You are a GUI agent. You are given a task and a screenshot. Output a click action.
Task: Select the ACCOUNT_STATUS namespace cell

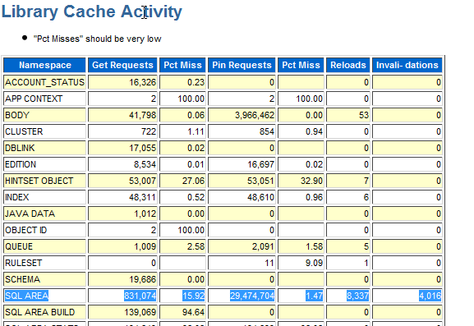[44, 82]
